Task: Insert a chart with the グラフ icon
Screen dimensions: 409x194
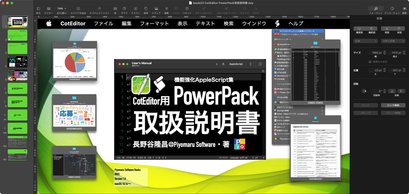Action: point(124,8)
